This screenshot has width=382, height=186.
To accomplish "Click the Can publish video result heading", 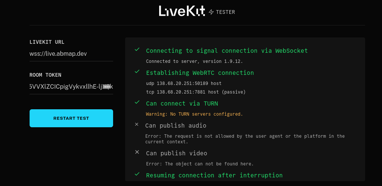I will (176, 153).
